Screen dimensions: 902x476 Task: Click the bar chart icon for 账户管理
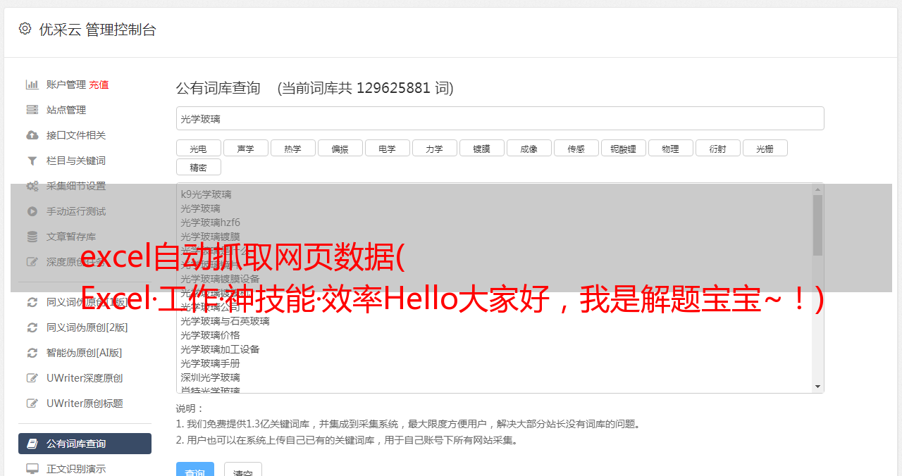click(x=32, y=84)
